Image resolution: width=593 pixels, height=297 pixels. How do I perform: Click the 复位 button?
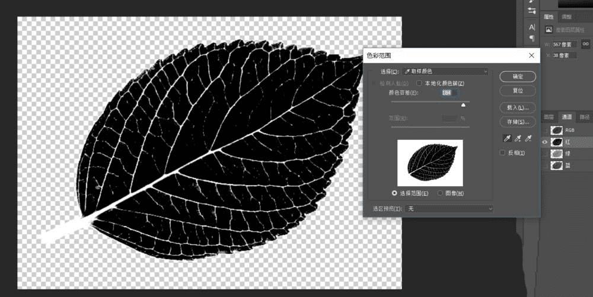[518, 91]
